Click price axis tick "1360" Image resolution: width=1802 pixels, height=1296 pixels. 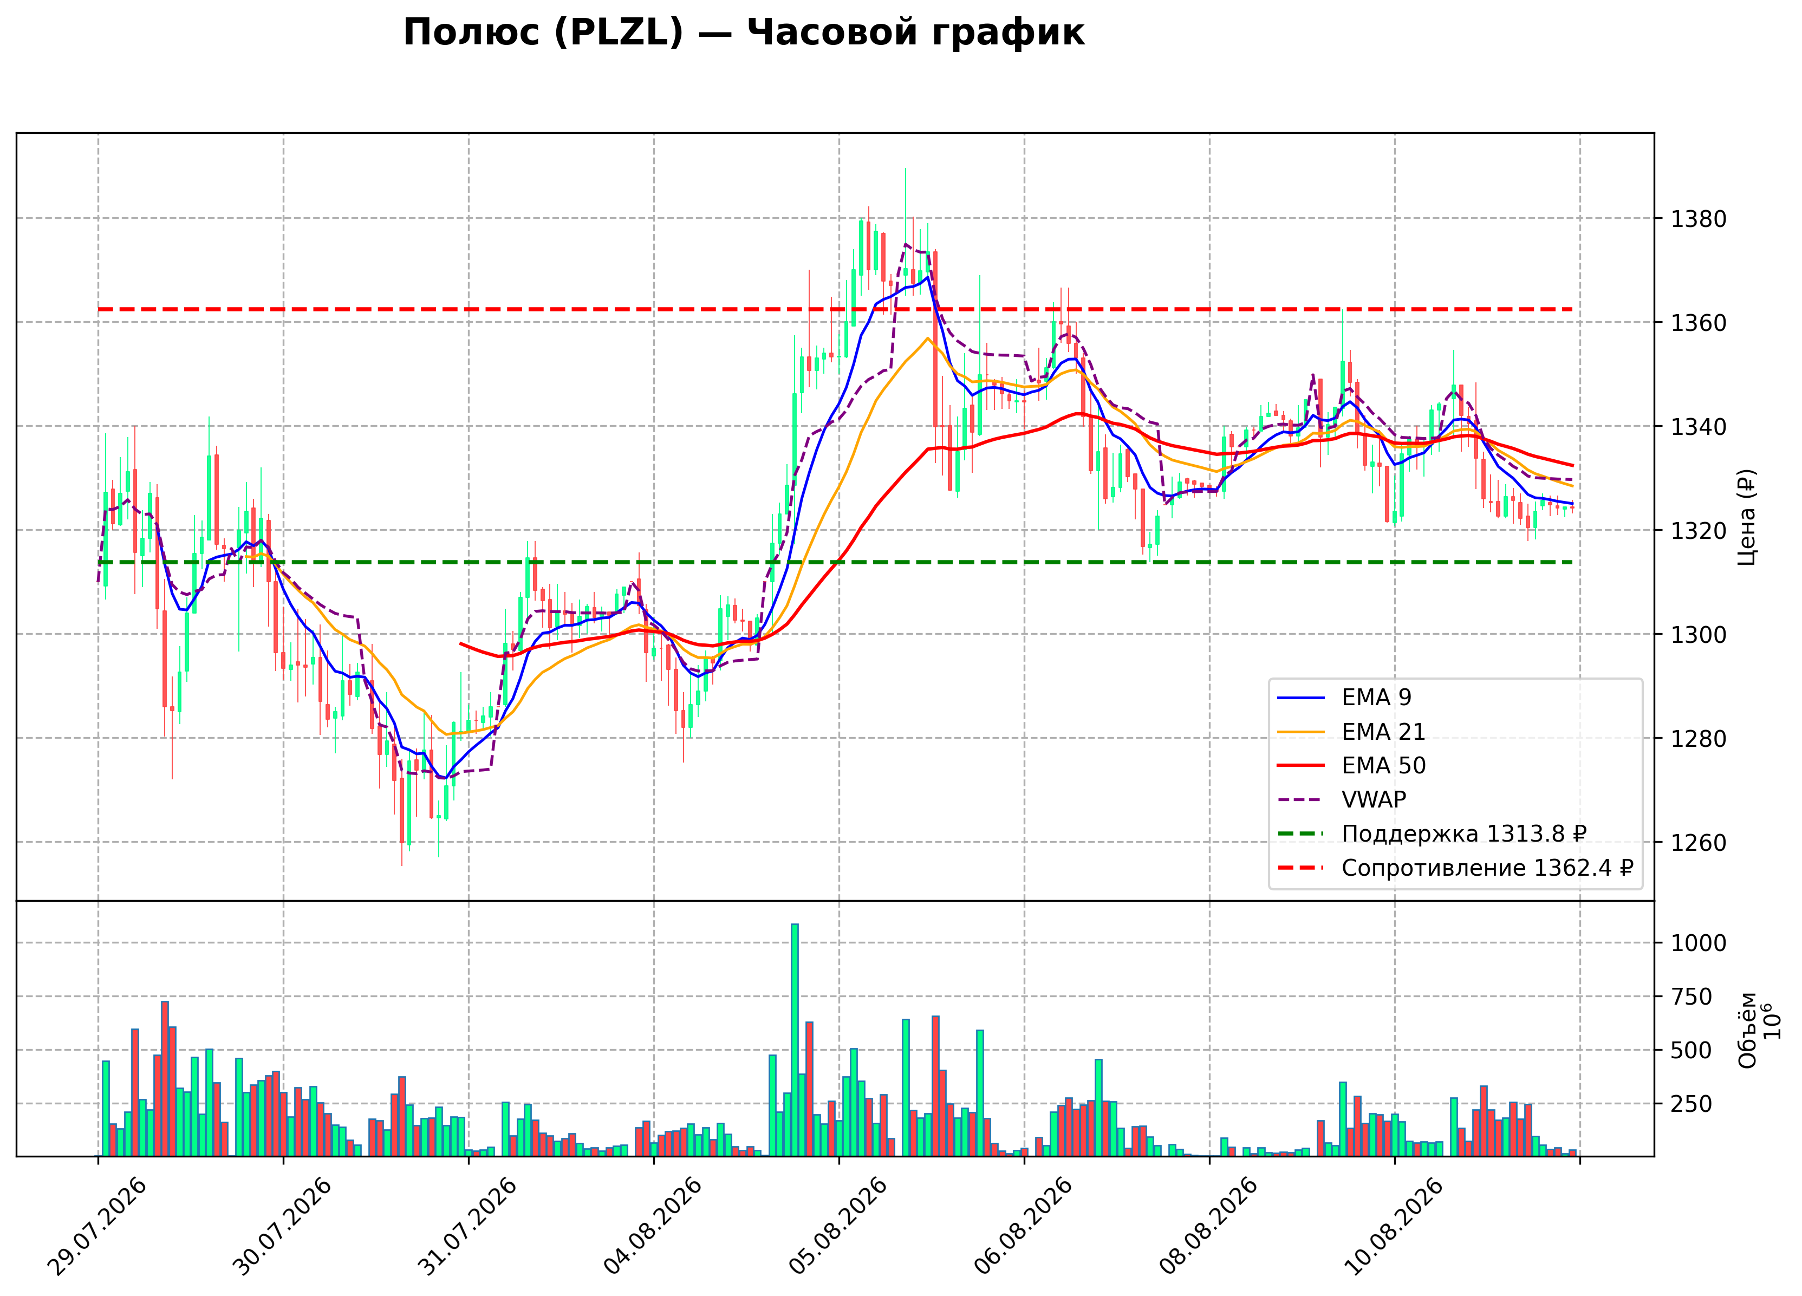coord(1699,323)
